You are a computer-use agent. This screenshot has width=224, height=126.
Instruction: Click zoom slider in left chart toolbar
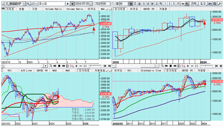pyautogui.click(x=95, y=66)
